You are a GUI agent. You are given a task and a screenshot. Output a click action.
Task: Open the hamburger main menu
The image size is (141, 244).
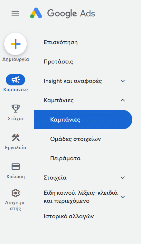coord(15,13)
